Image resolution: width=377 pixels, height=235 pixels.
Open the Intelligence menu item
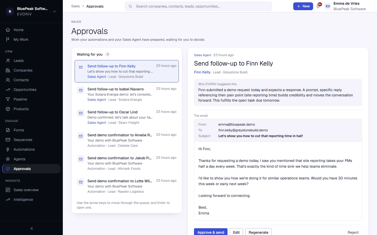tap(31, 199)
